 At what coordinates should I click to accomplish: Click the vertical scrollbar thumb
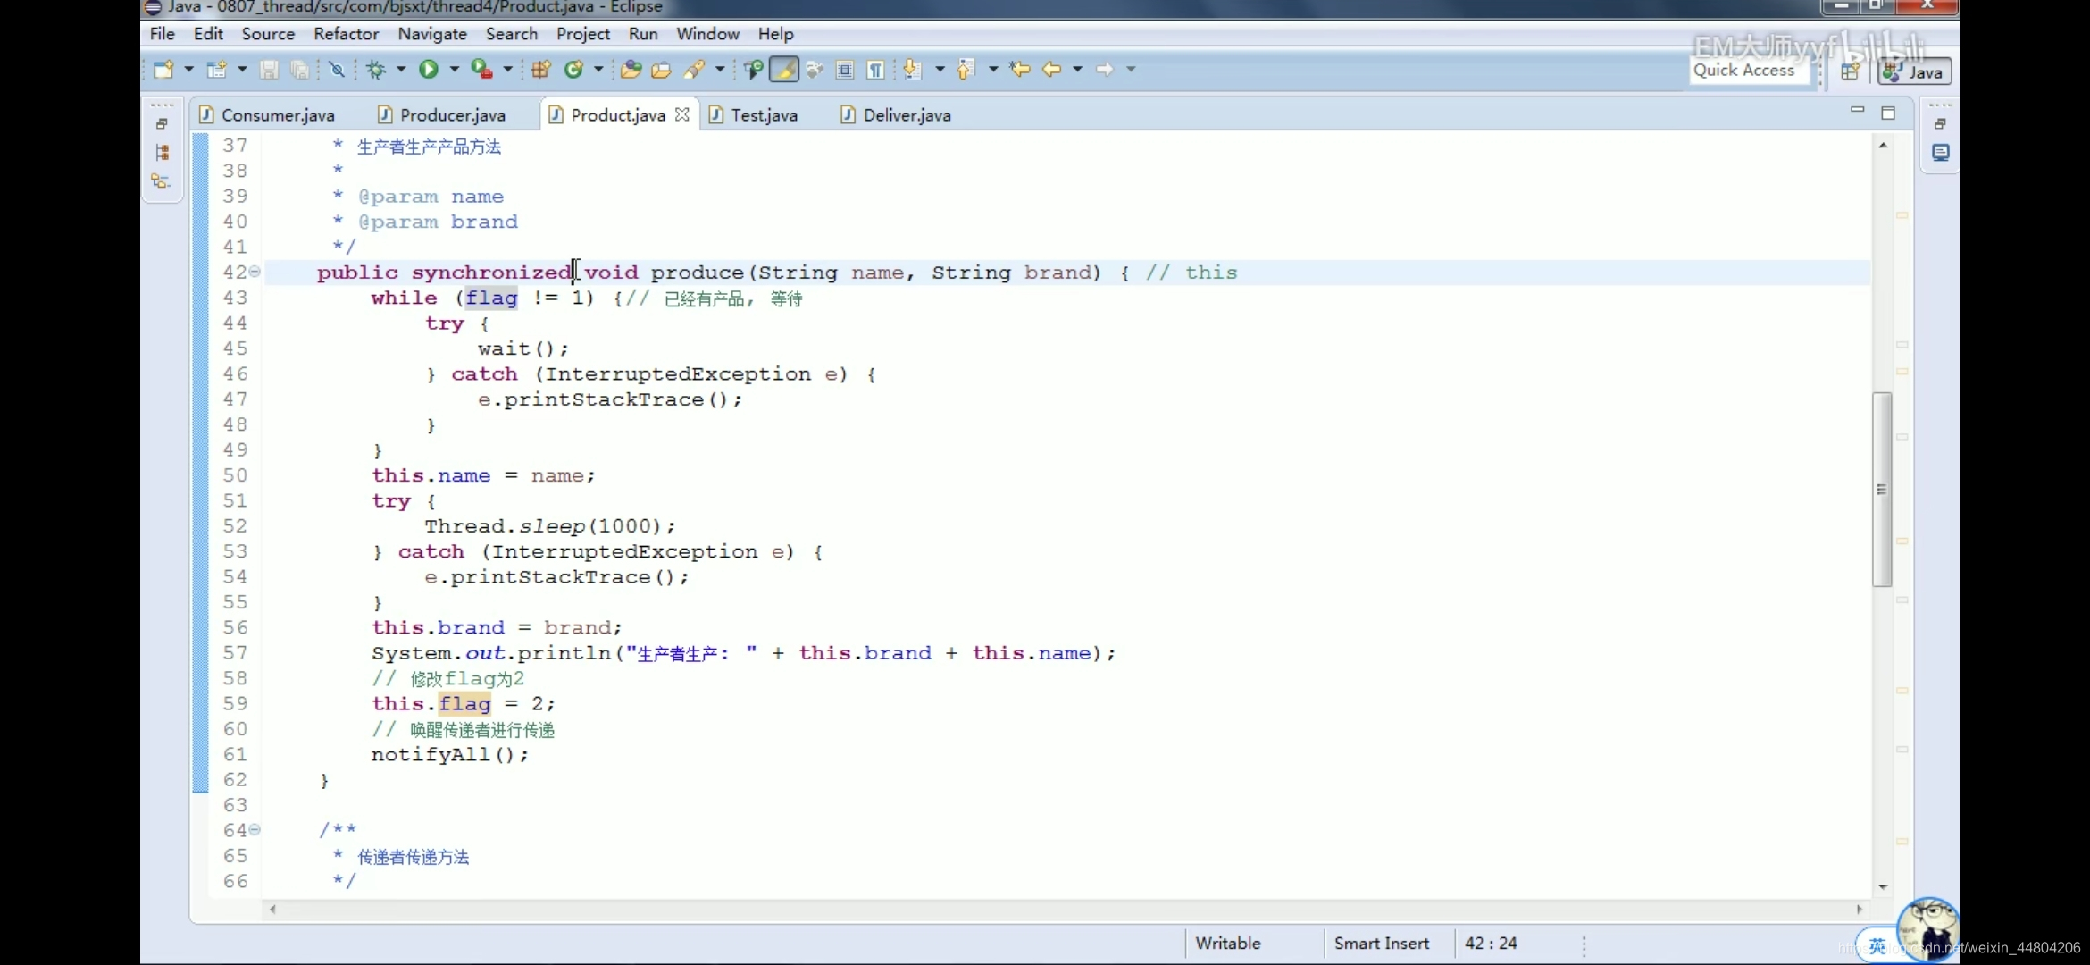tap(1882, 489)
